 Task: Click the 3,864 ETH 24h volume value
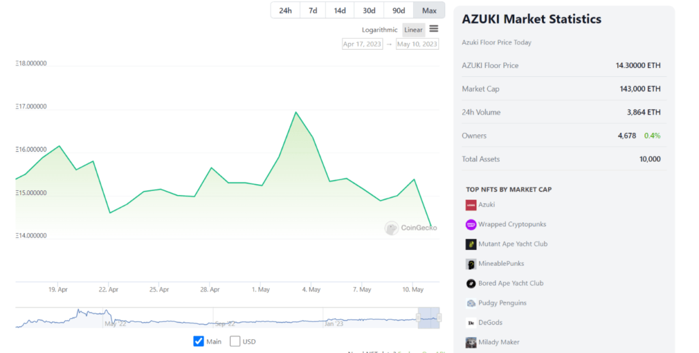pyautogui.click(x=644, y=112)
